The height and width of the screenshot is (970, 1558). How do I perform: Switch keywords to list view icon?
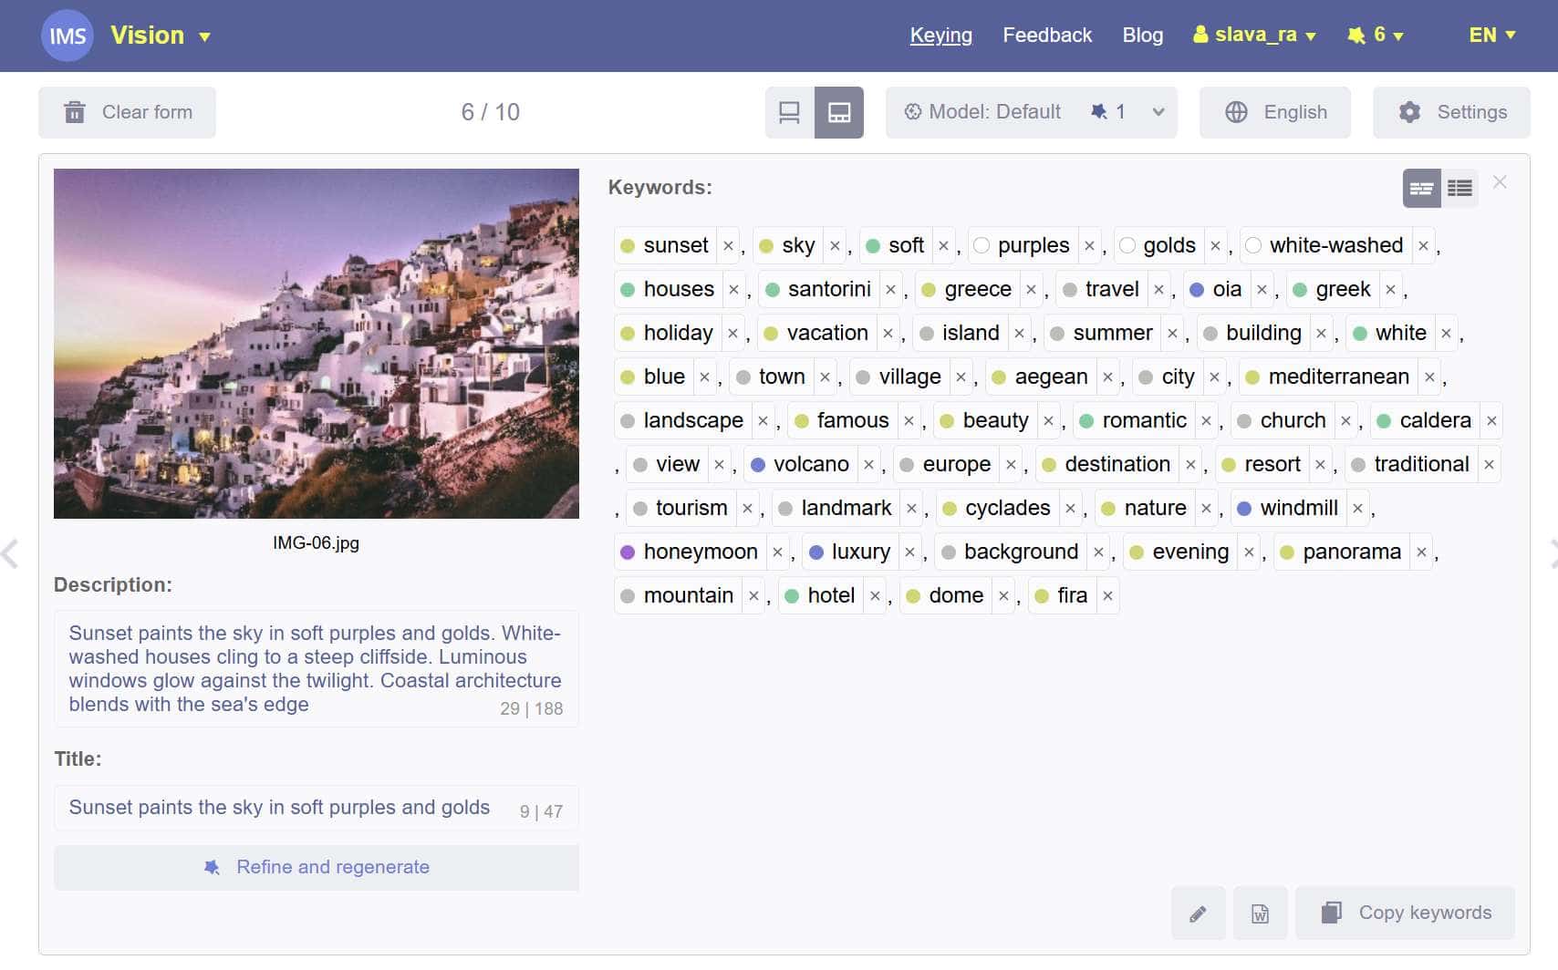[1459, 188]
